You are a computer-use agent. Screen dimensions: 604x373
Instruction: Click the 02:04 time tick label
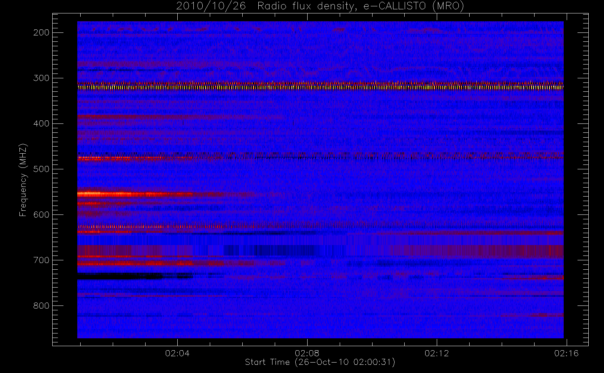pos(177,353)
